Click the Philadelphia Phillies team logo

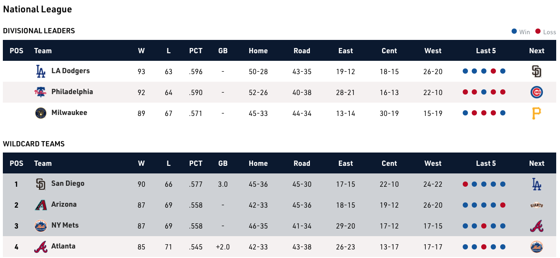pyautogui.click(x=41, y=92)
